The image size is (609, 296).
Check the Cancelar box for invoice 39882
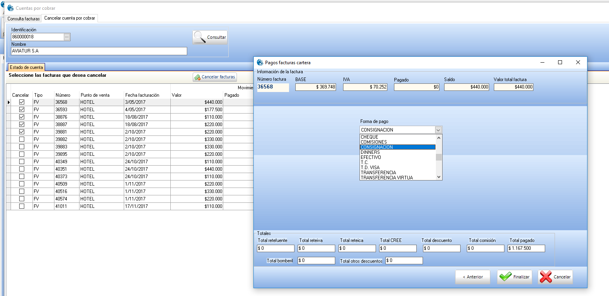click(x=22, y=139)
